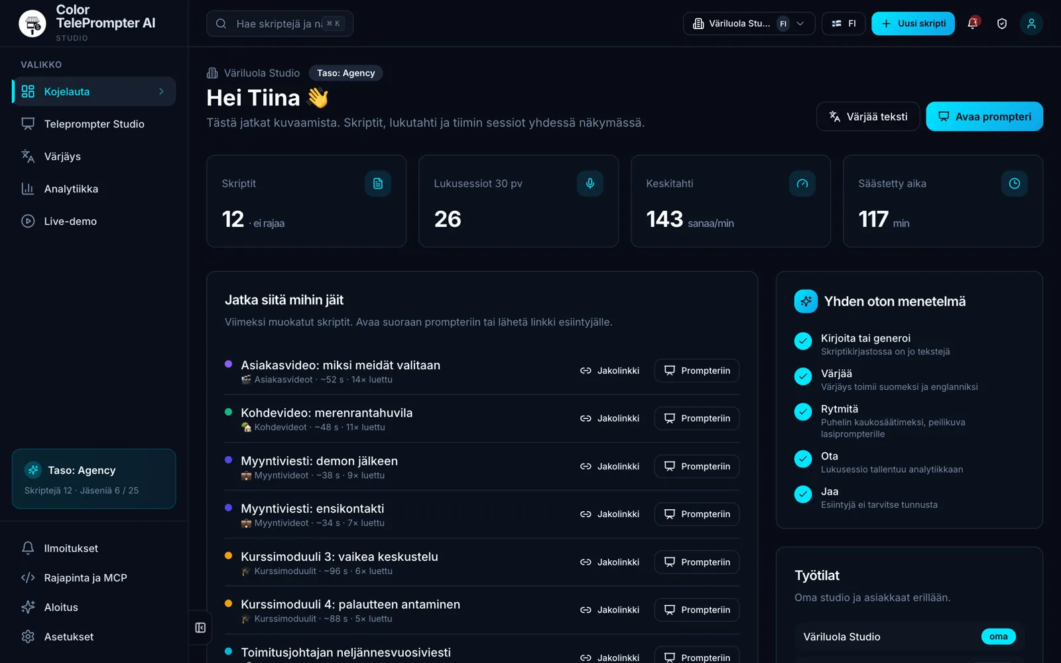Open the FI language selector
This screenshot has height=663, width=1061.
coord(843,23)
